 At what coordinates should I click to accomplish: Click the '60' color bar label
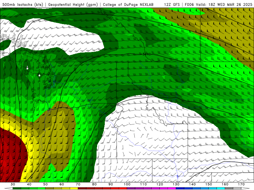click(x=62, y=184)
